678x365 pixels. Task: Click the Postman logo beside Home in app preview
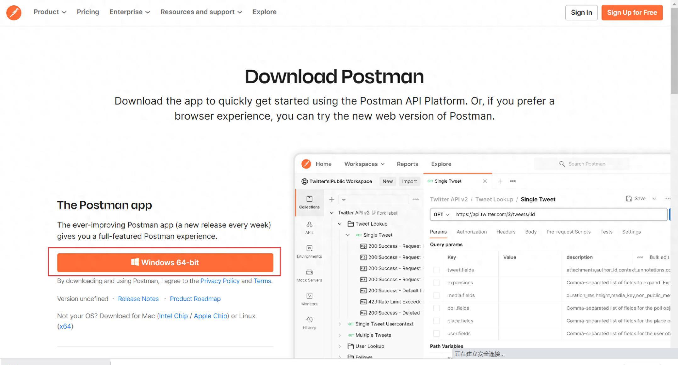tap(306, 164)
